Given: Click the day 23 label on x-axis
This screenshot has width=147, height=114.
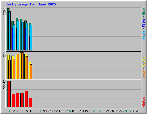Looking at the screenshot, I should click(103, 111).
